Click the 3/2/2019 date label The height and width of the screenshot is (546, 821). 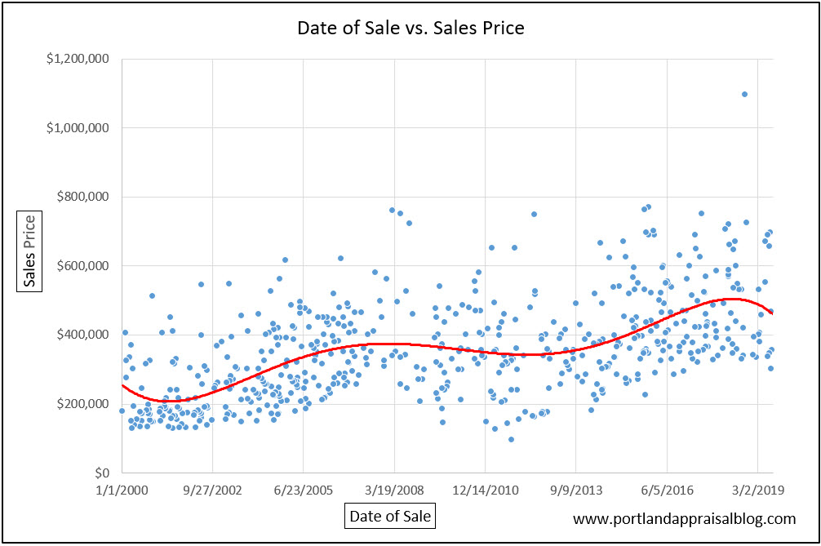[x=757, y=491]
